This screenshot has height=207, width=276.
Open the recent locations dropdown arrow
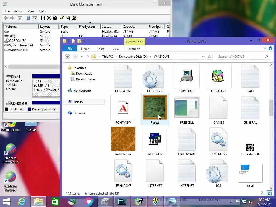[x=82, y=57]
